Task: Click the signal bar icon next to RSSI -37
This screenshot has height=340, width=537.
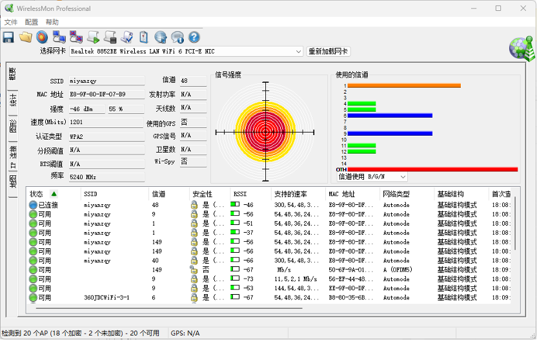Action: pos(235,232)
